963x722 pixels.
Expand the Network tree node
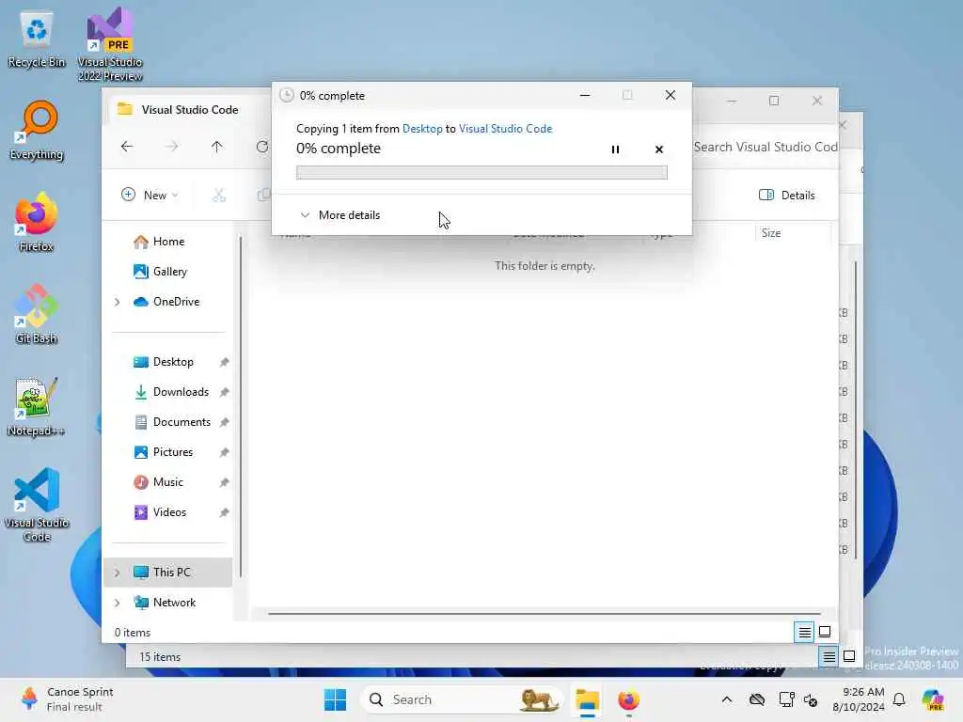point(117,603)
